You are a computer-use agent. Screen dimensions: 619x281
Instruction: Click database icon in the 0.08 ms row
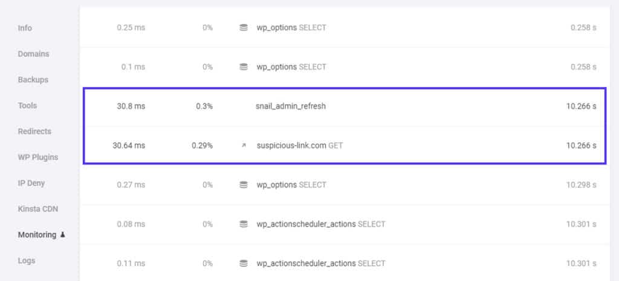click(x=243, y=224)
